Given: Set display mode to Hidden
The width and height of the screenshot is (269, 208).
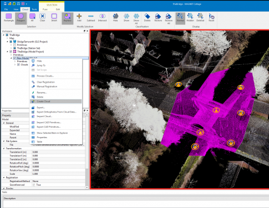Looking at the screenshot, I should click(190, 18).
